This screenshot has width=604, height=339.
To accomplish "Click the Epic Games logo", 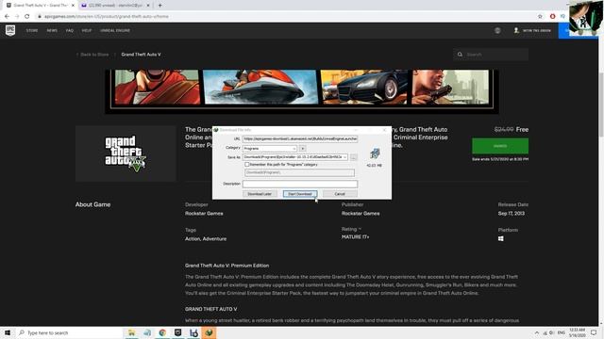I will [10, 30].
